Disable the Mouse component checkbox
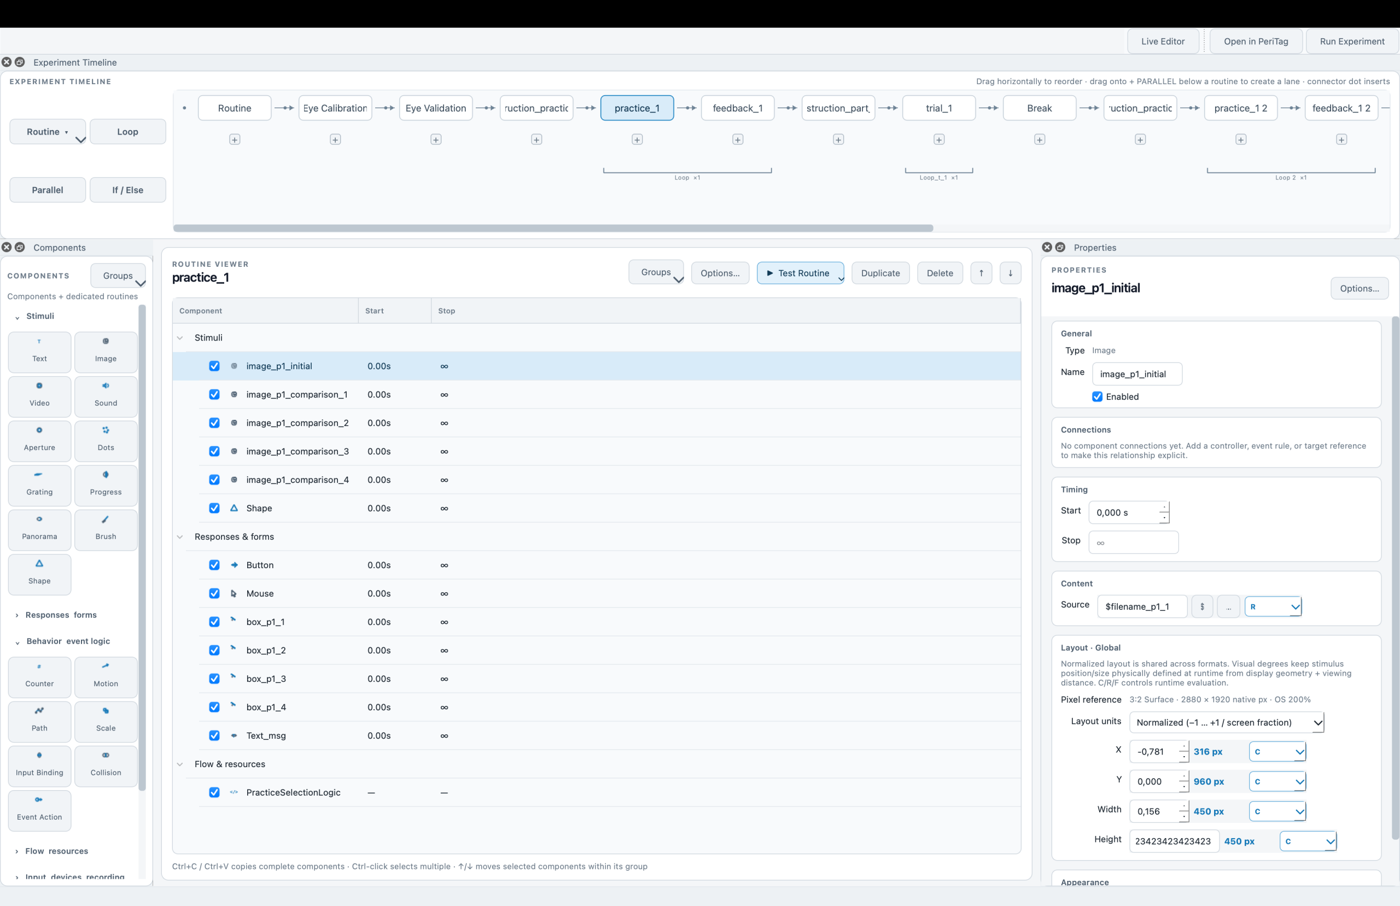1400x906 pixels. (214, 594)
